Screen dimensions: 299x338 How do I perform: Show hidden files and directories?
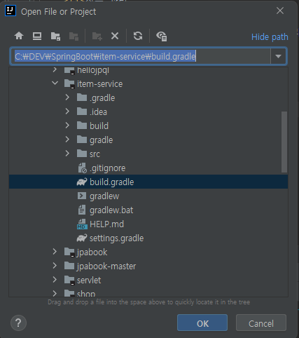click(x=161, y=36)
